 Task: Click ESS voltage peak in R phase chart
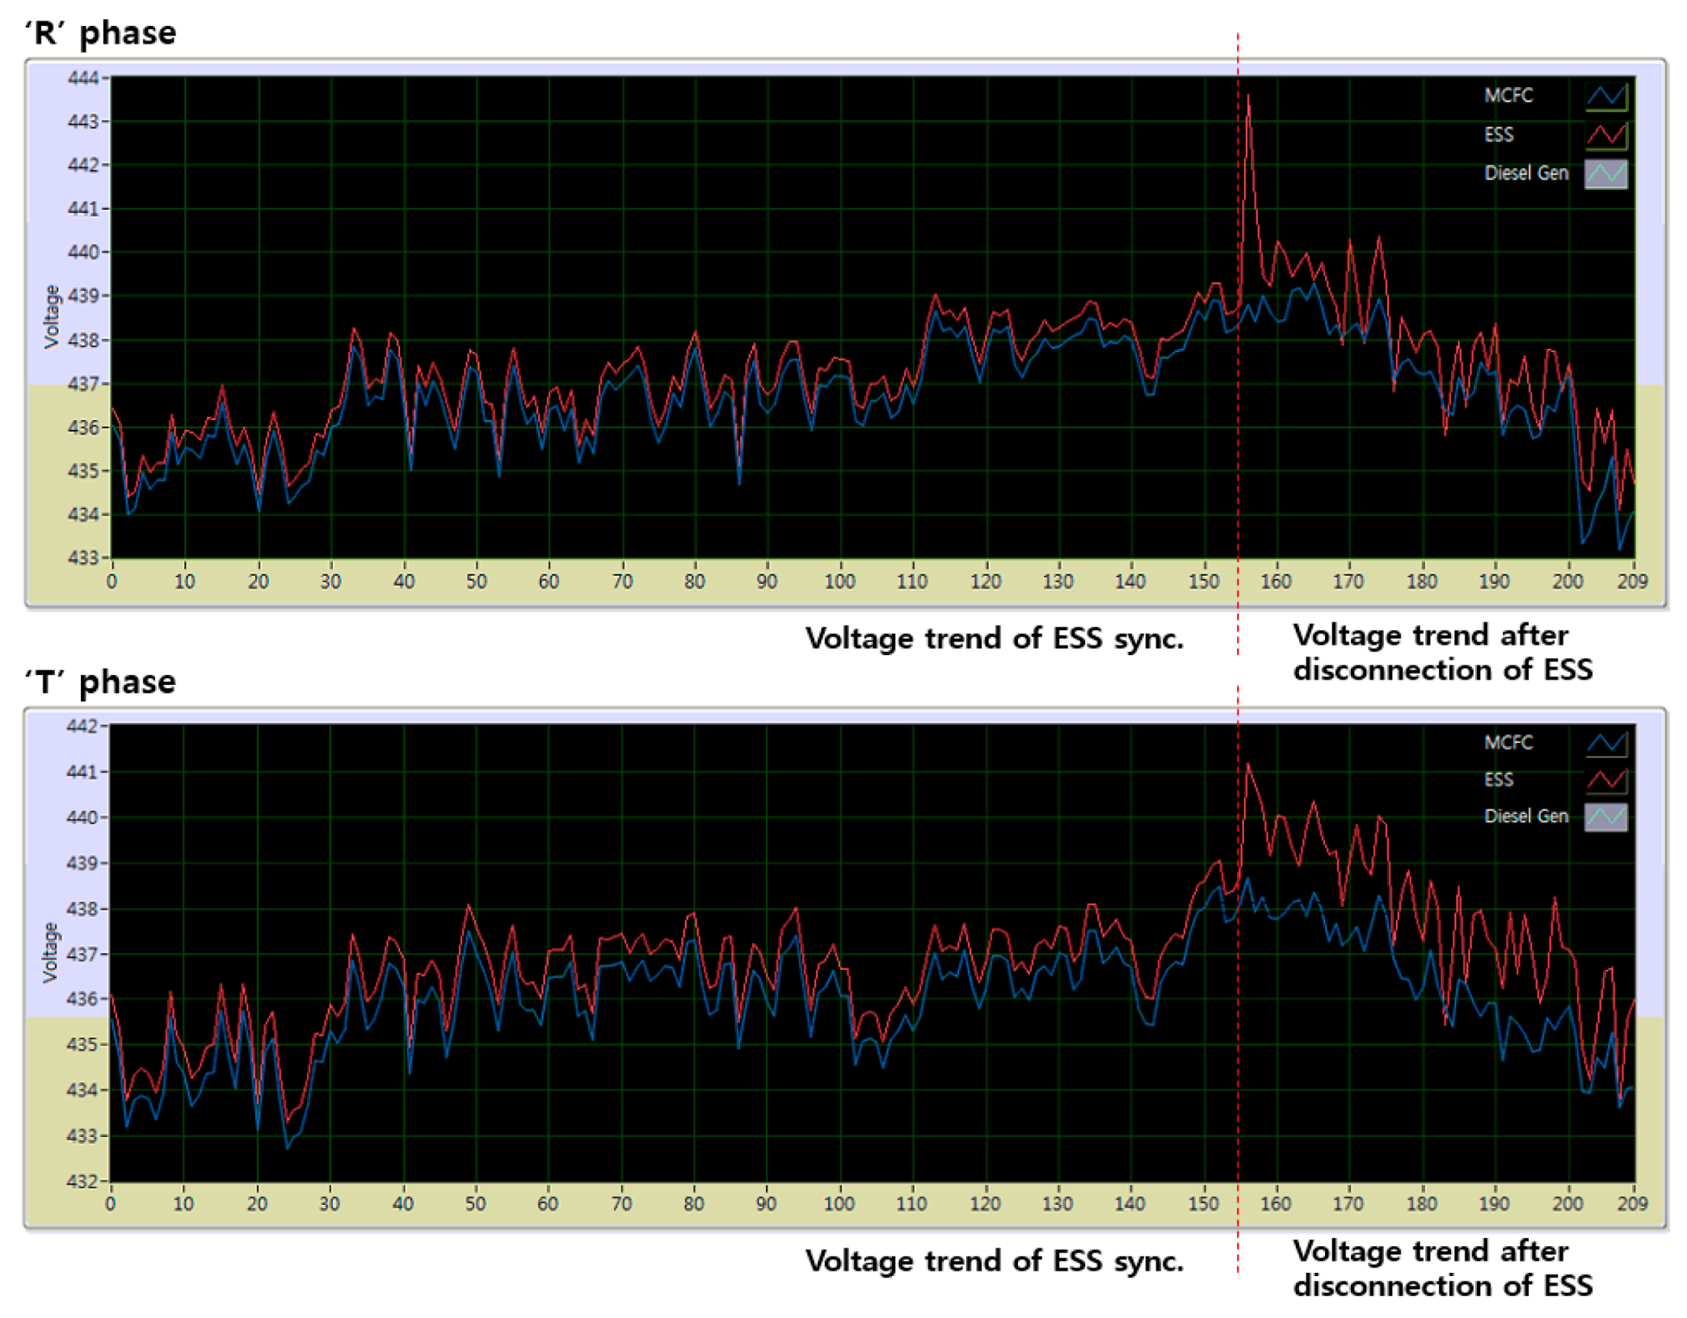[1248, 97]
